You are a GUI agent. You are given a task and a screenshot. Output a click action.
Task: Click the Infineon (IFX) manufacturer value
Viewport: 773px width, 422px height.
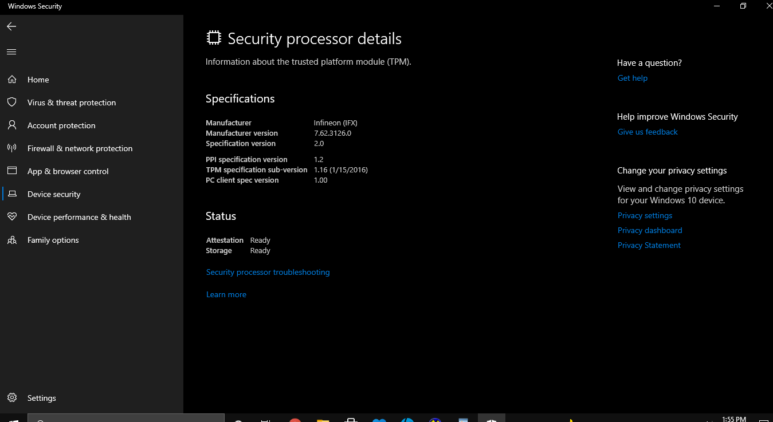coord(336,123)
